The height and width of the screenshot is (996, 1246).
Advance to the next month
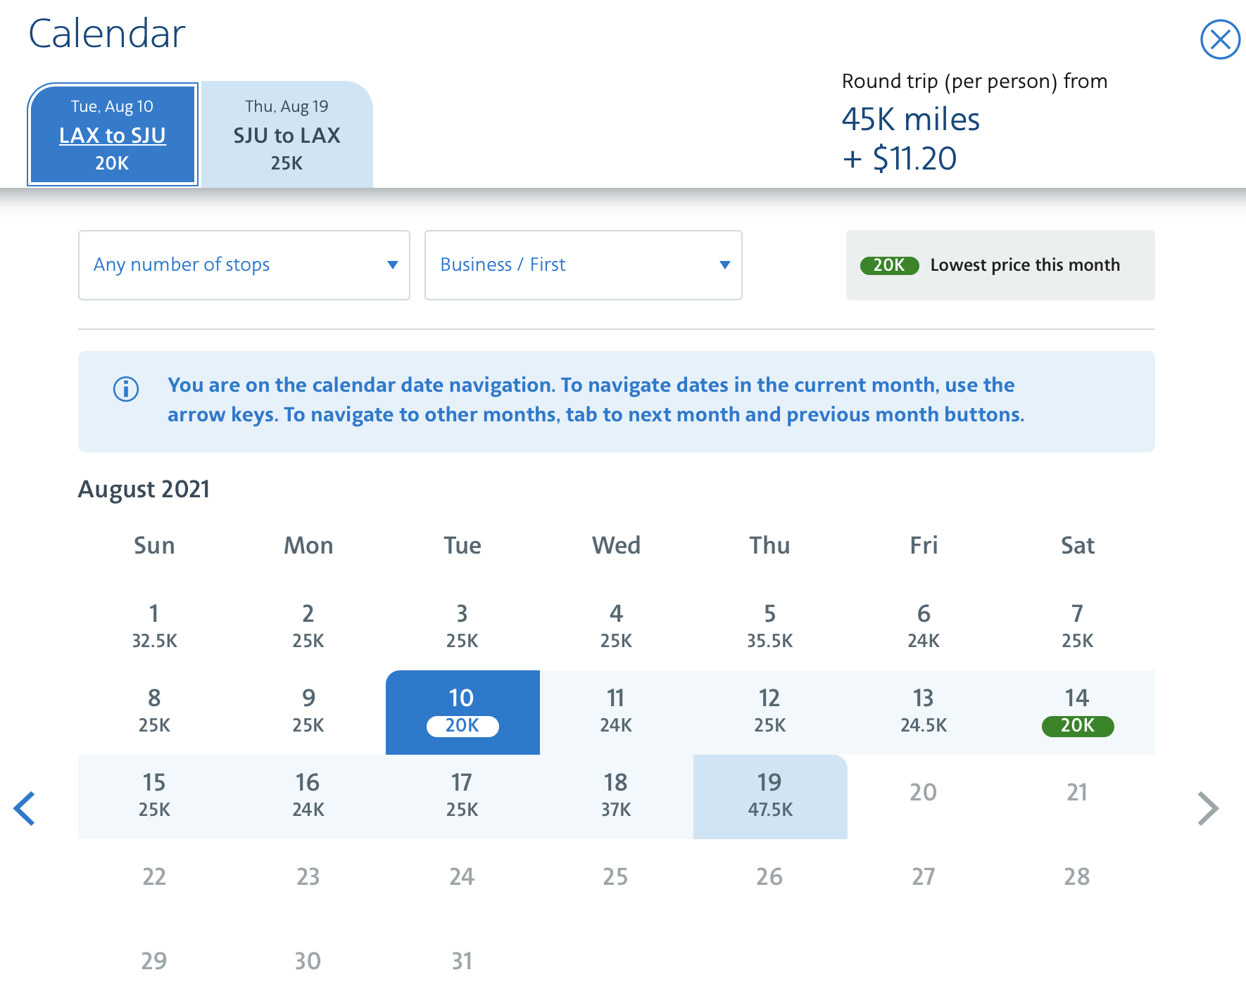pyautogui.click(x=1209, y=809)
